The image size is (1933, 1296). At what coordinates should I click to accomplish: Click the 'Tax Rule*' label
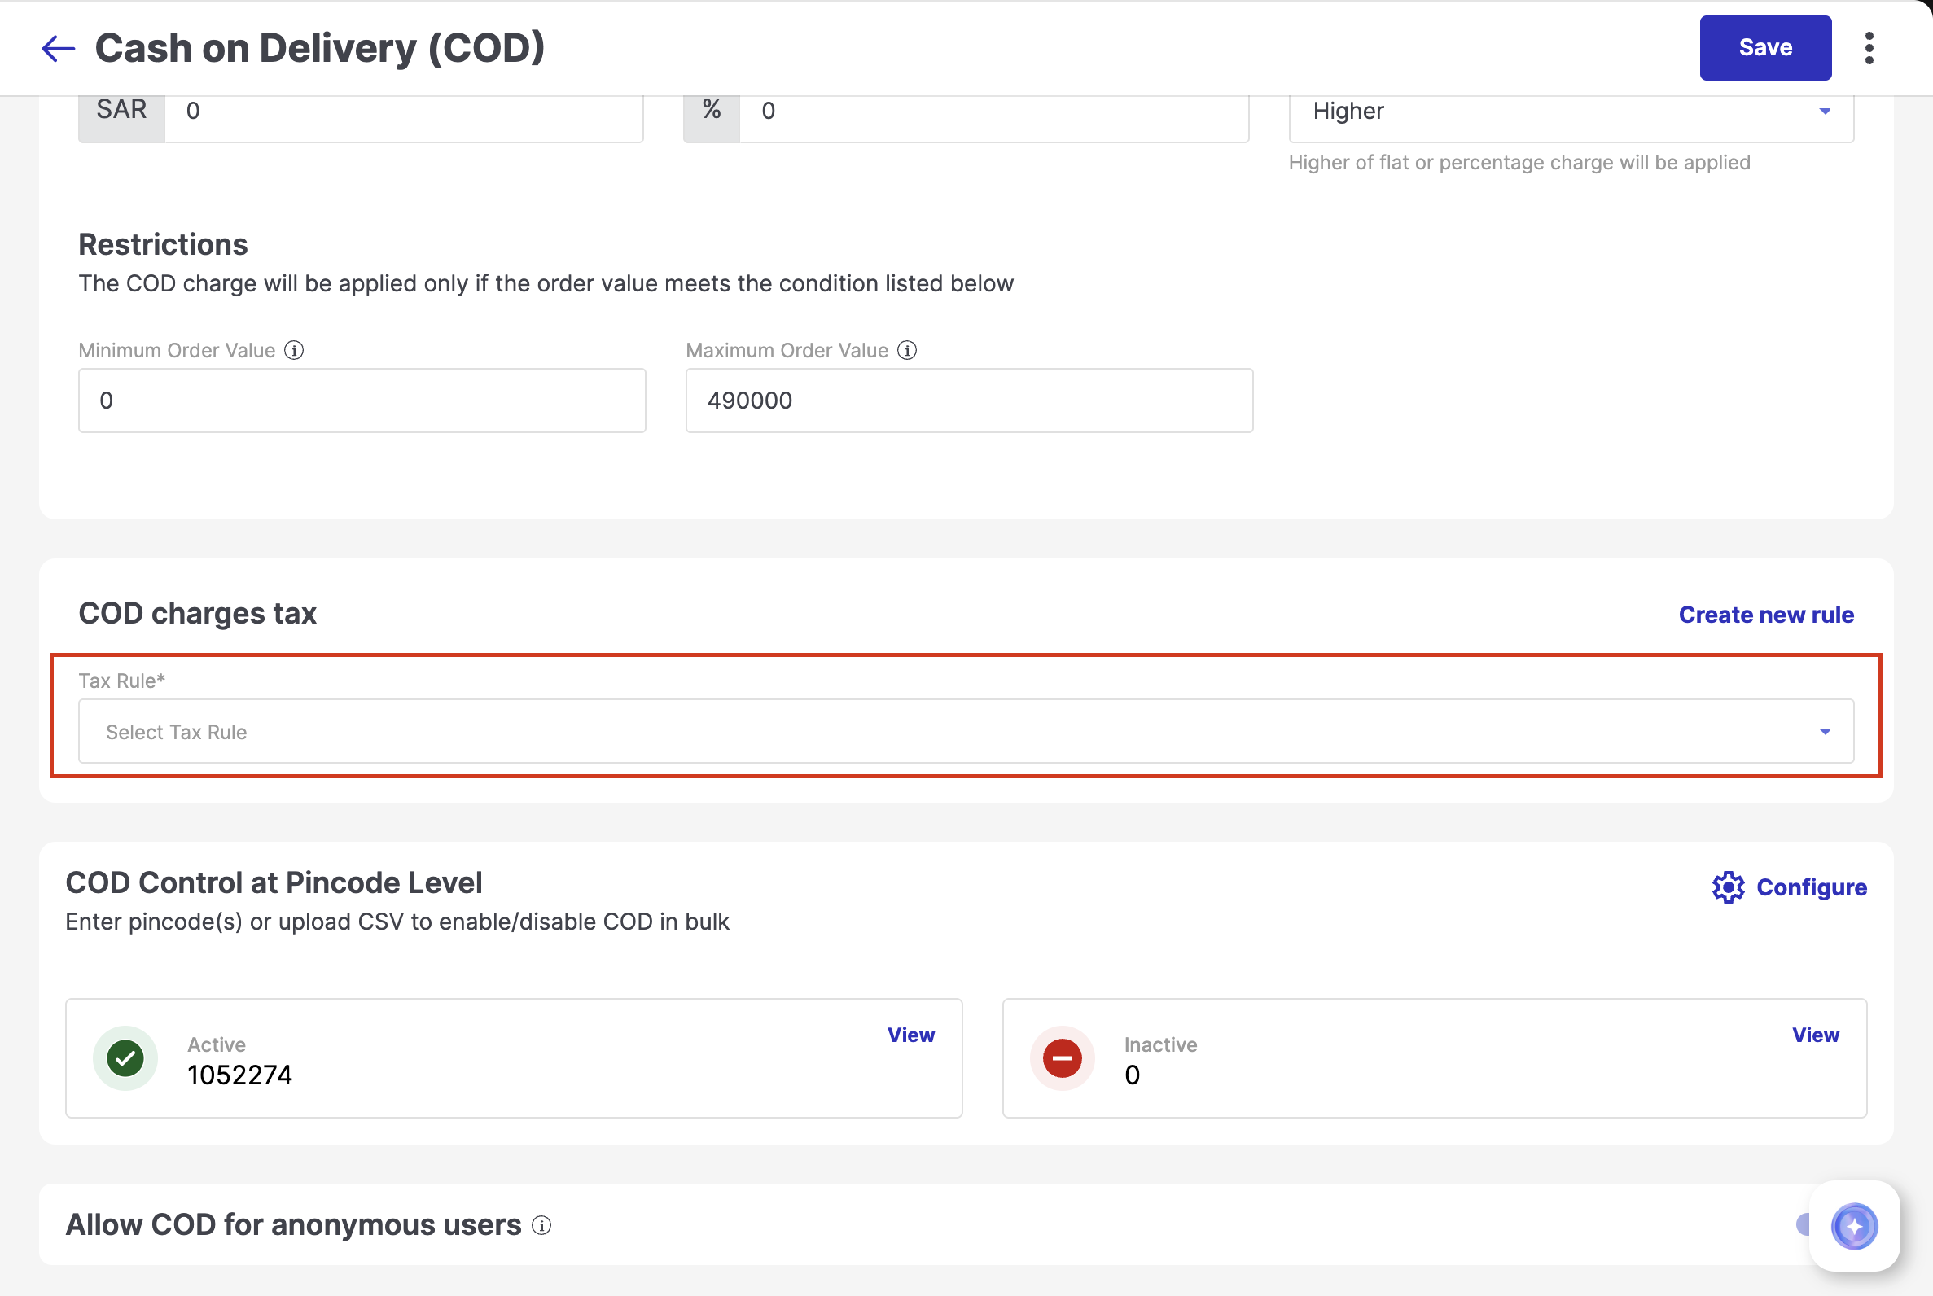(122, 681)
